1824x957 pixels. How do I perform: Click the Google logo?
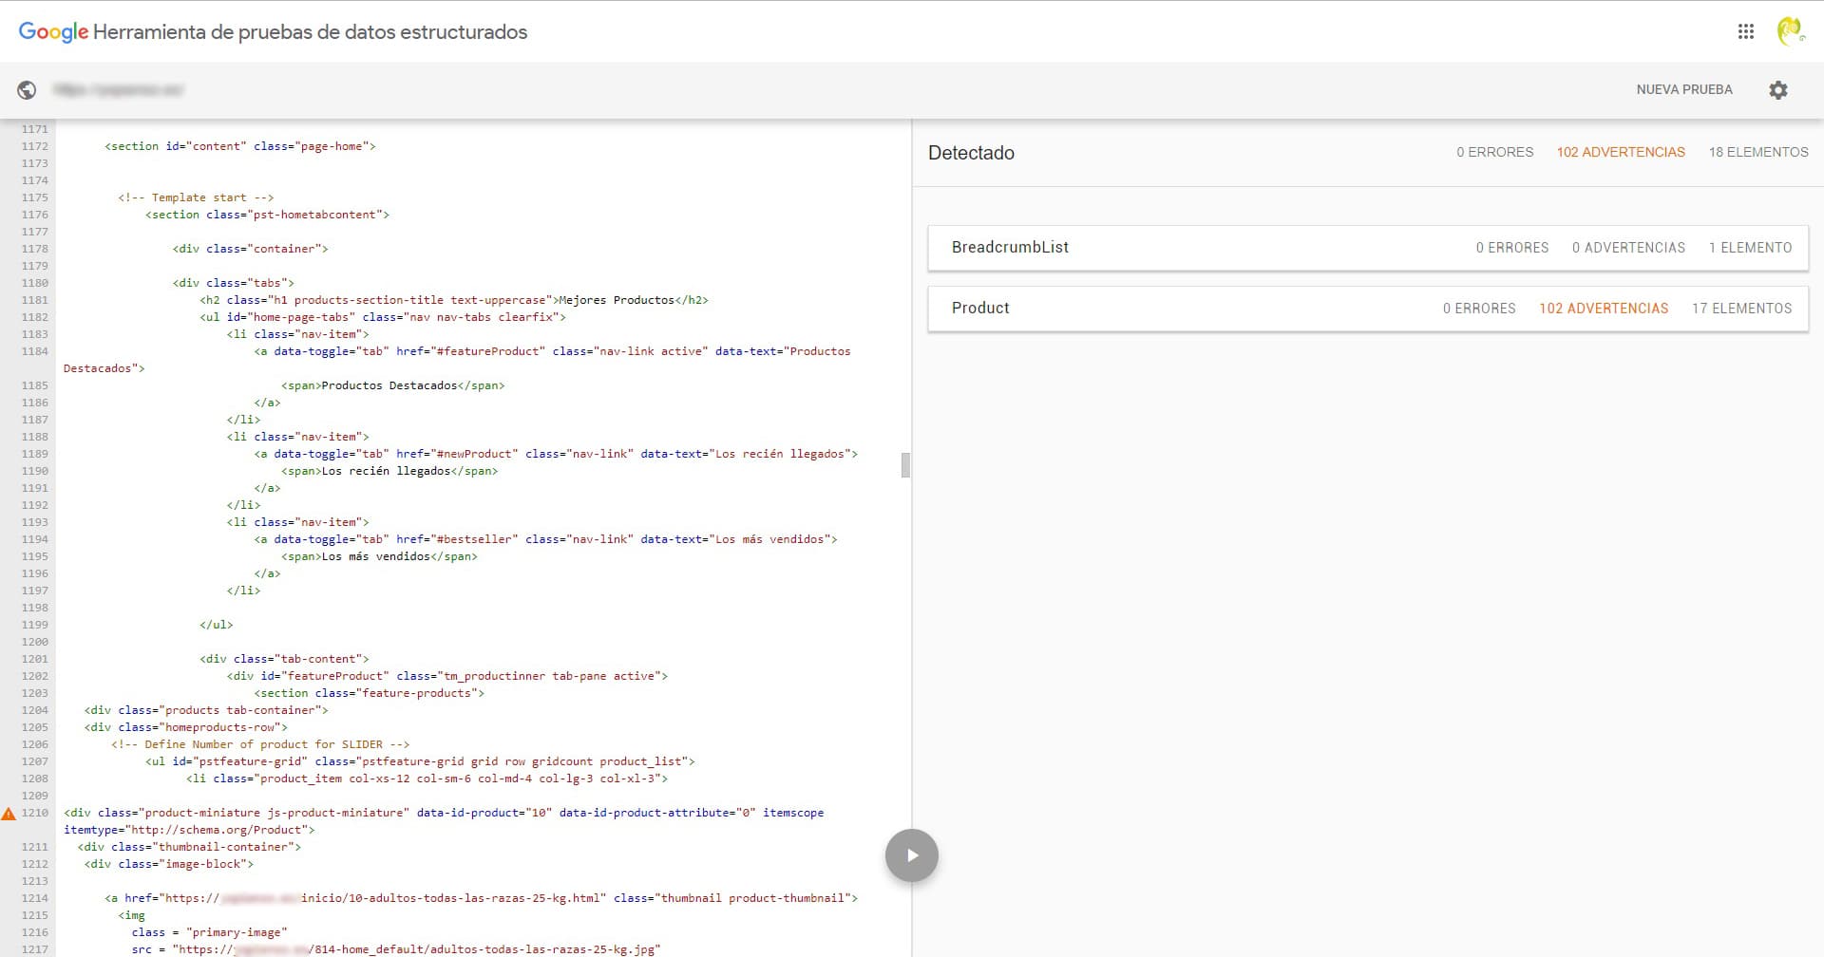click(x=53, y=31)
